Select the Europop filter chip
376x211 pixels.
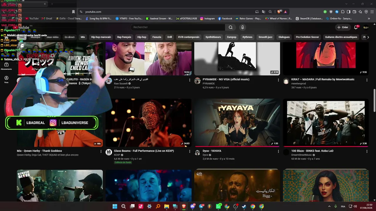pos(232,37)
